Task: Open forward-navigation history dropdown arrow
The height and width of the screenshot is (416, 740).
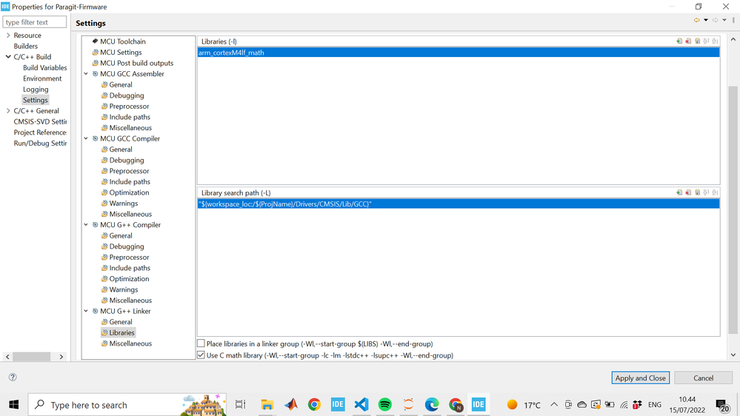Action: point(724,20)
